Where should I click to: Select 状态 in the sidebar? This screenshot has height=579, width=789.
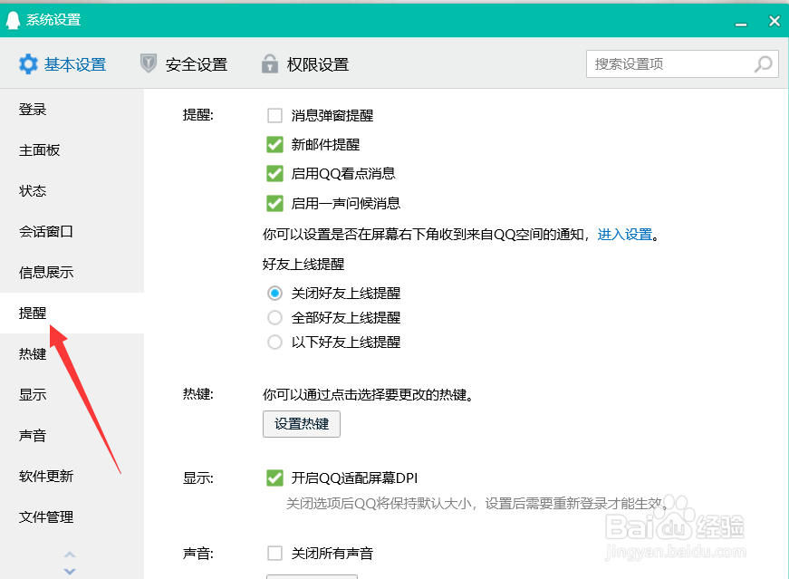[72, 191]
